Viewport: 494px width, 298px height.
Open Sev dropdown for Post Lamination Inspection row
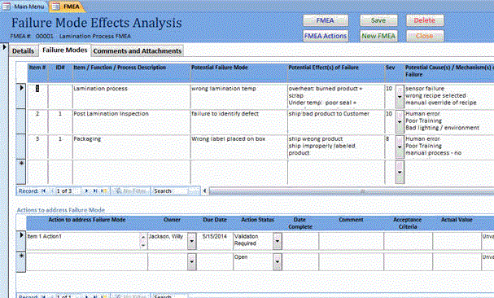(400, 121)
